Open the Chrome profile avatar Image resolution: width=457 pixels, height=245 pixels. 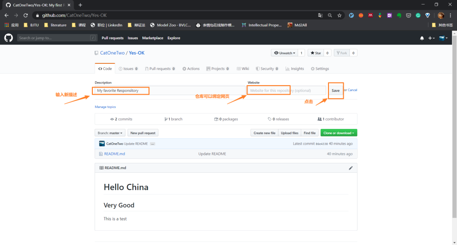440,16
